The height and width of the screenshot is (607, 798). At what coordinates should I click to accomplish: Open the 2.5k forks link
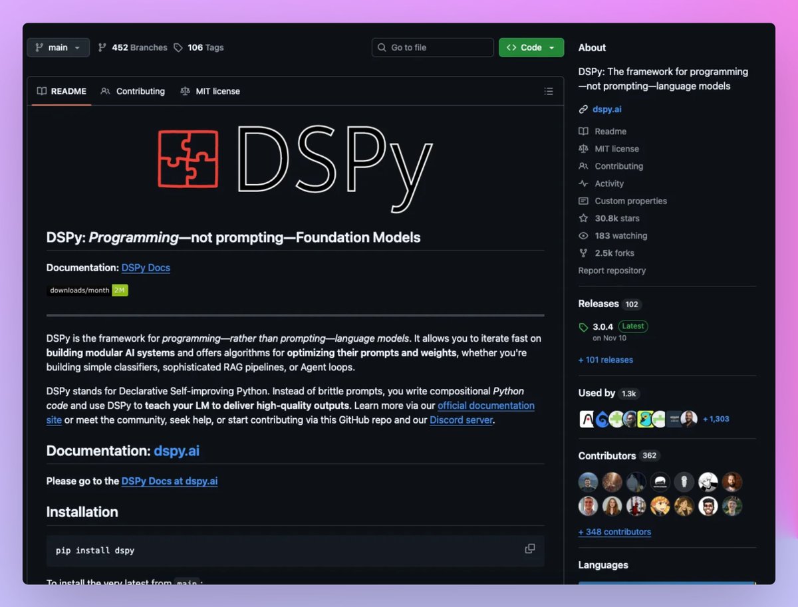coord(614,253)
